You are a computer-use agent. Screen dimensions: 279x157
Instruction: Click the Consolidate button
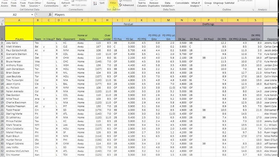point(182,3)
